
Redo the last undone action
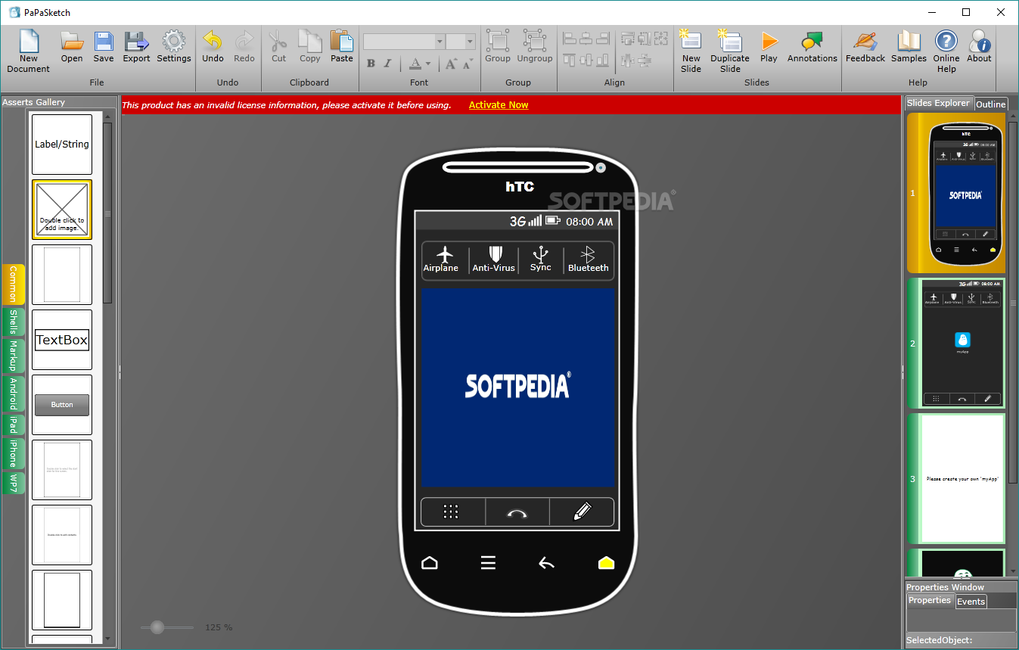[x=244, y=47]
